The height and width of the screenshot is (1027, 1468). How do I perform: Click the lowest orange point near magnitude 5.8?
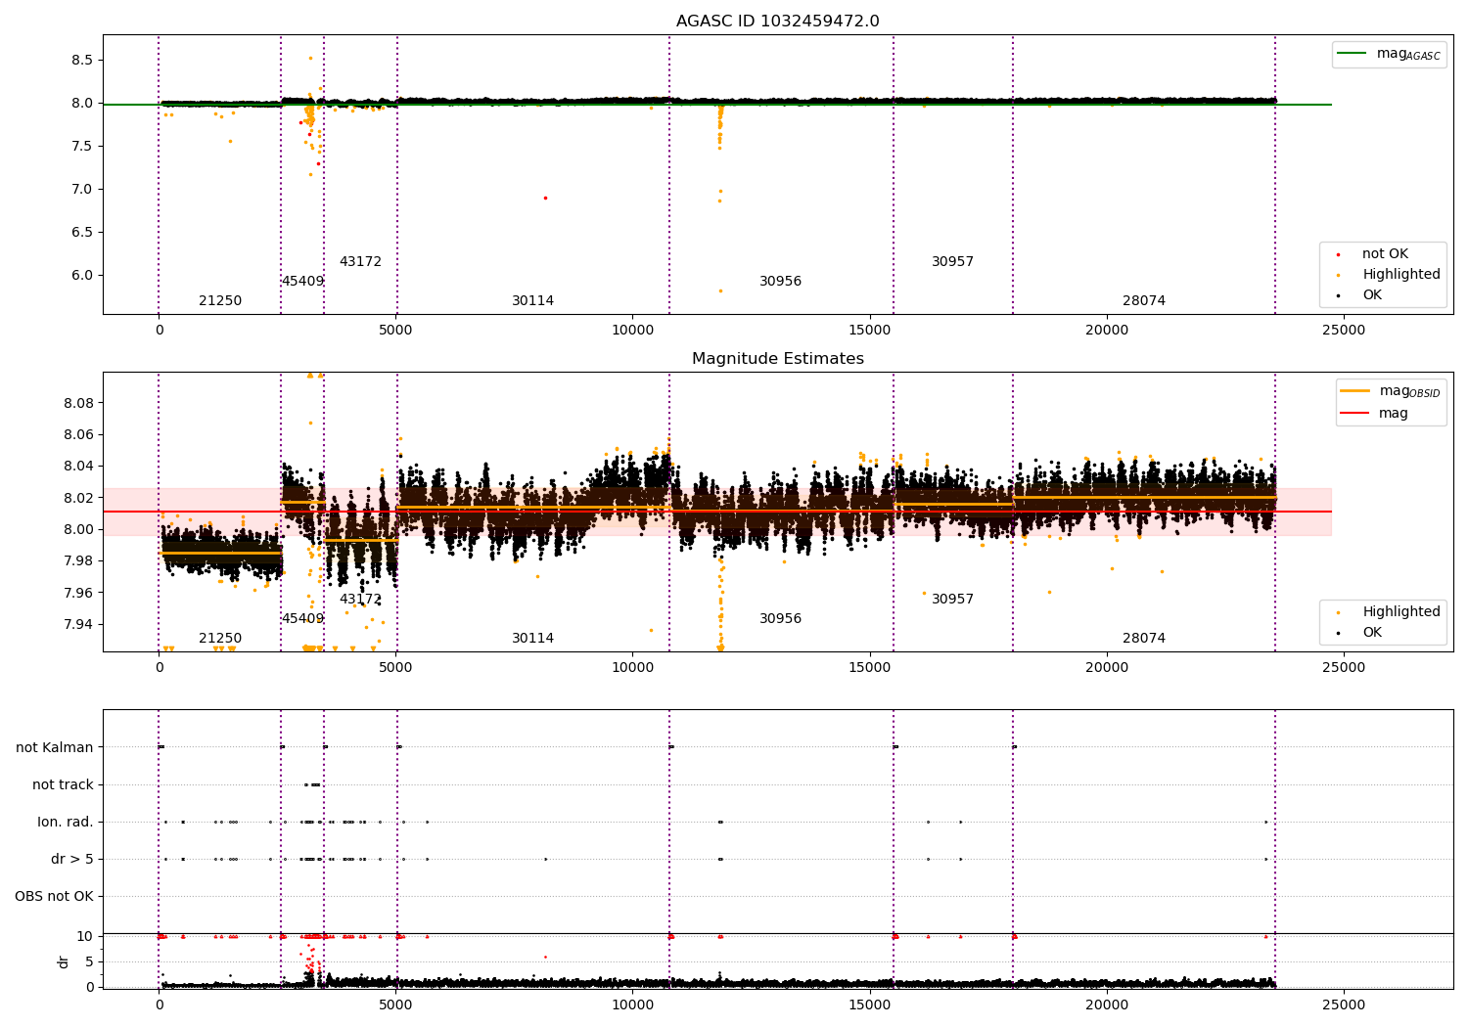click(720, 290)
